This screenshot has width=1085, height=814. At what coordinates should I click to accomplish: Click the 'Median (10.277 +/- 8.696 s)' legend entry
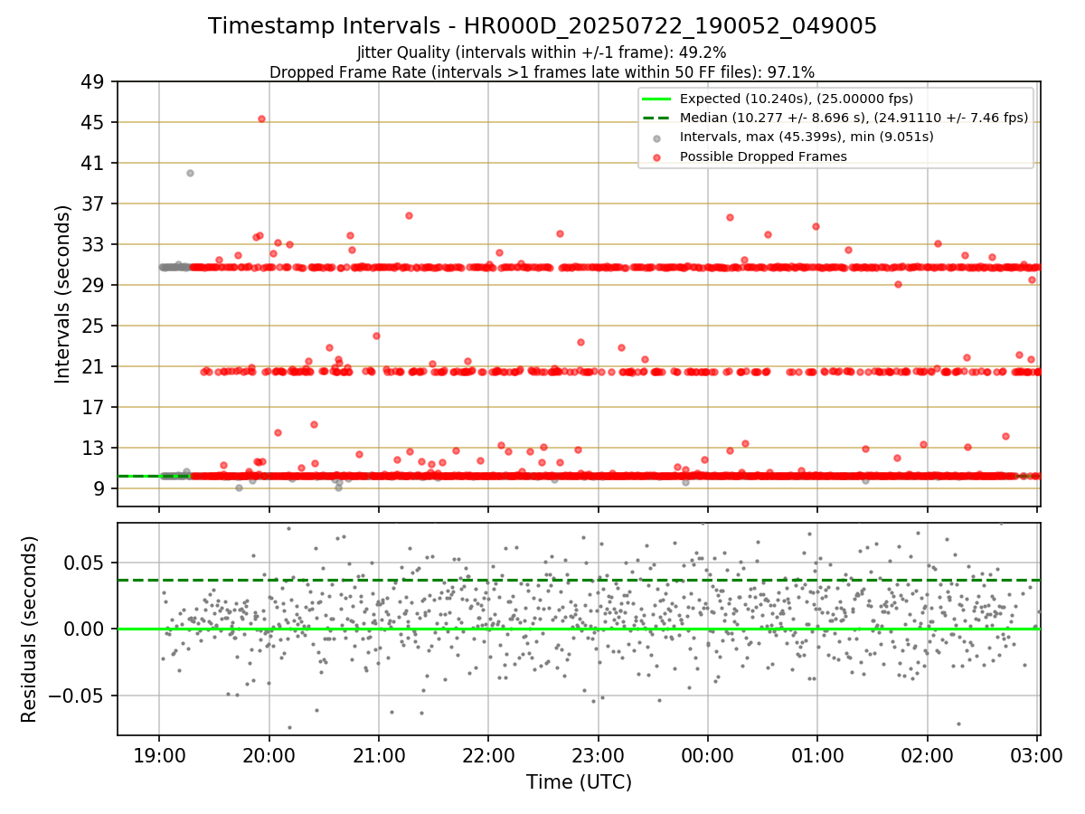click(854, 118)
